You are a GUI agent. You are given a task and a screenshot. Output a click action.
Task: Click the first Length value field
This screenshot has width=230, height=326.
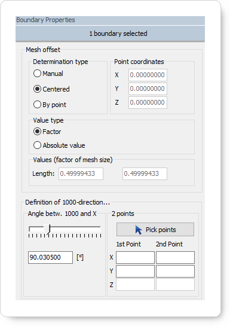click(x=81, y=174)
